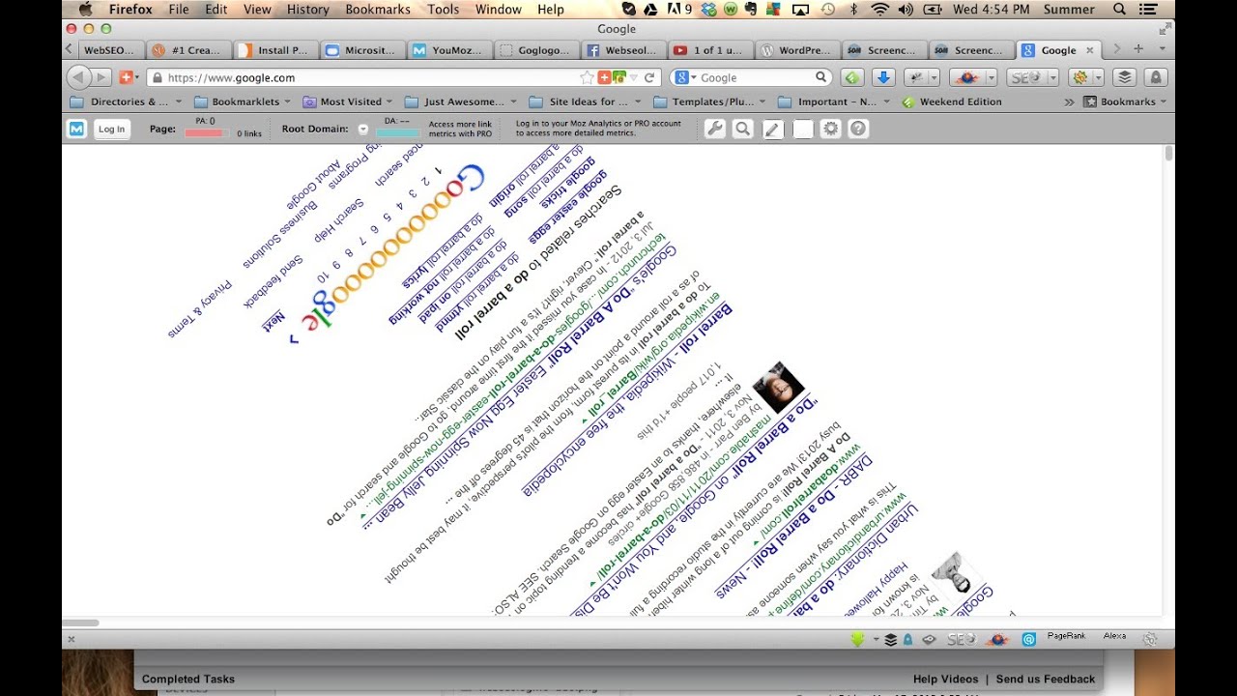Click the Wi-Fi menu bar icon
1237x696 pixels.
point(879,9)
